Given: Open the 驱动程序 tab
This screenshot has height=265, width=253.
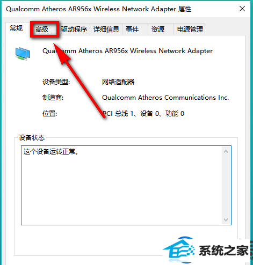Looking at the screenshot, I should point(74,30).
